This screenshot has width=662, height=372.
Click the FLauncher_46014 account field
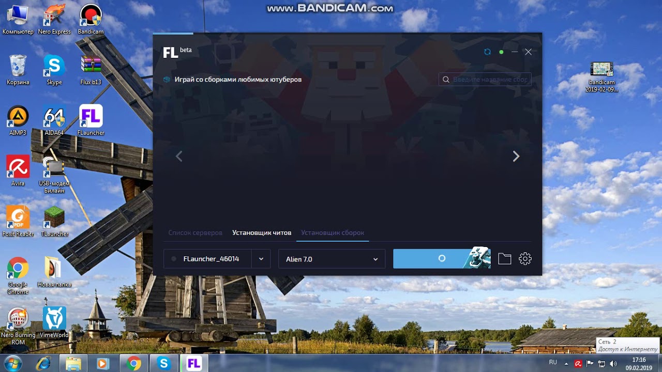pos(207,259)
